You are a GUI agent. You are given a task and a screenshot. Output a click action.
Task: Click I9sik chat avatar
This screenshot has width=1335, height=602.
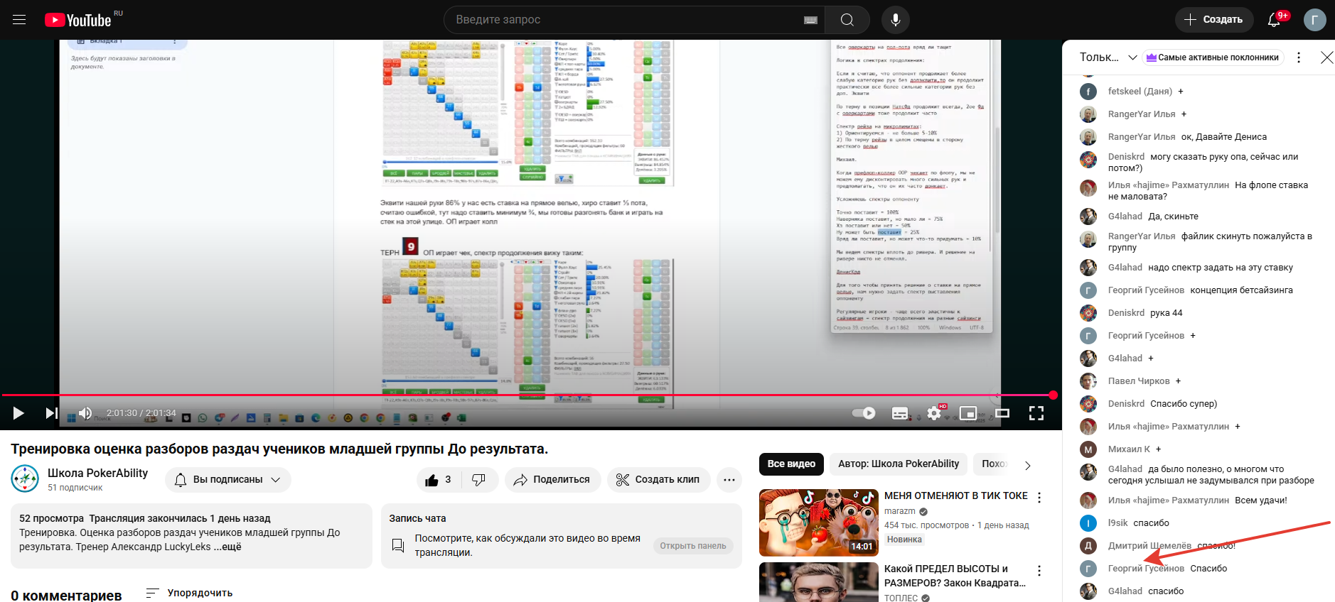coord(1088,523)
